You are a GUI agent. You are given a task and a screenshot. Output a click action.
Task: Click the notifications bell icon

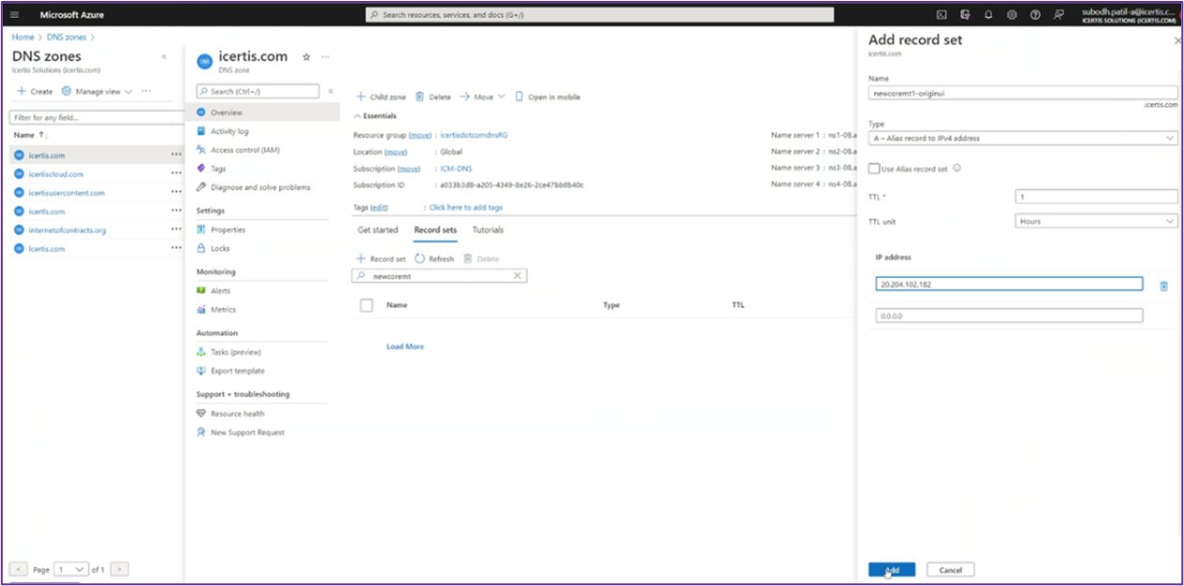pos(989,15)
